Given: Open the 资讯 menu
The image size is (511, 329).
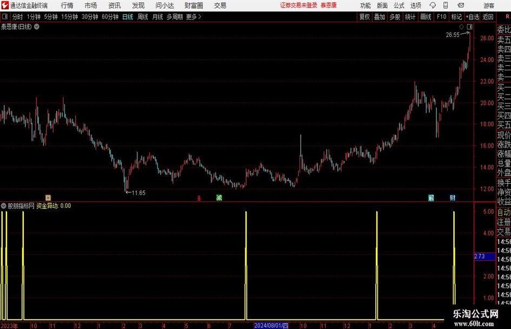Looking at the screenshot, I should coord(115,5).
